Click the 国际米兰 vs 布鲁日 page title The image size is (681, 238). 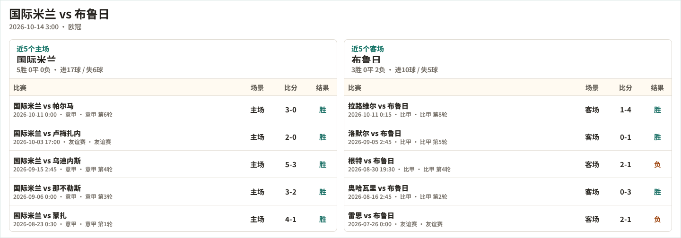59,14
